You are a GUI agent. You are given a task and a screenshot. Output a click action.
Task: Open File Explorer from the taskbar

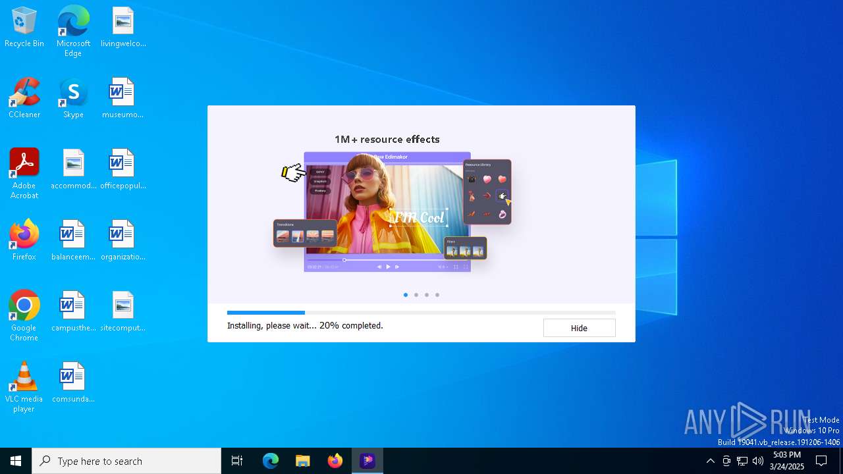pos(303,461)
